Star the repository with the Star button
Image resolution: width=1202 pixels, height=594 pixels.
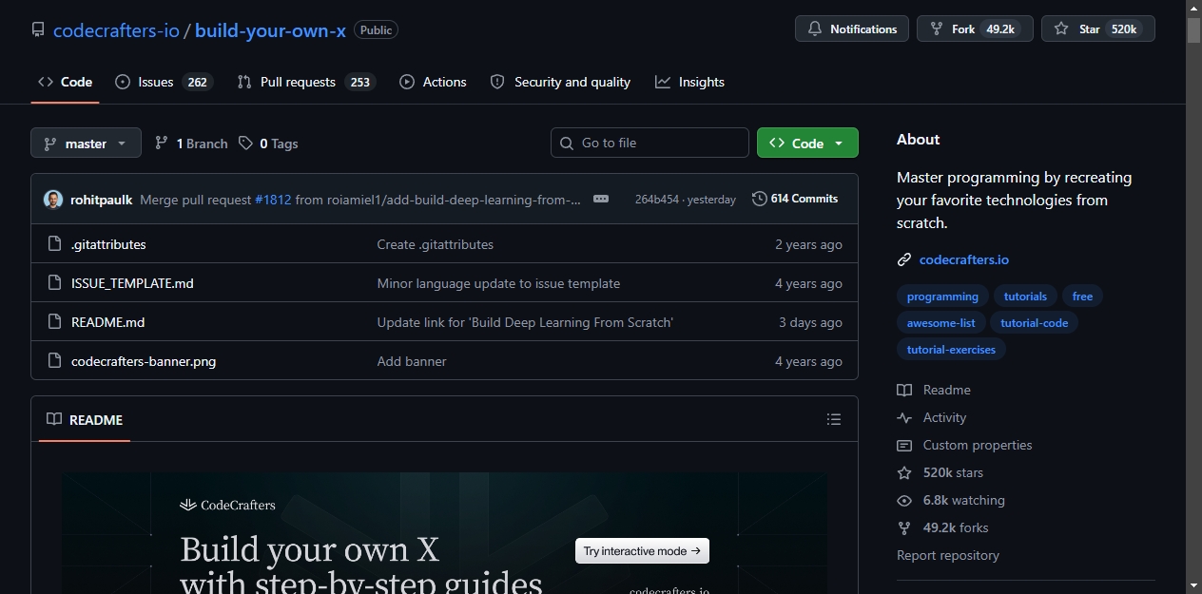pos(1098,29)
